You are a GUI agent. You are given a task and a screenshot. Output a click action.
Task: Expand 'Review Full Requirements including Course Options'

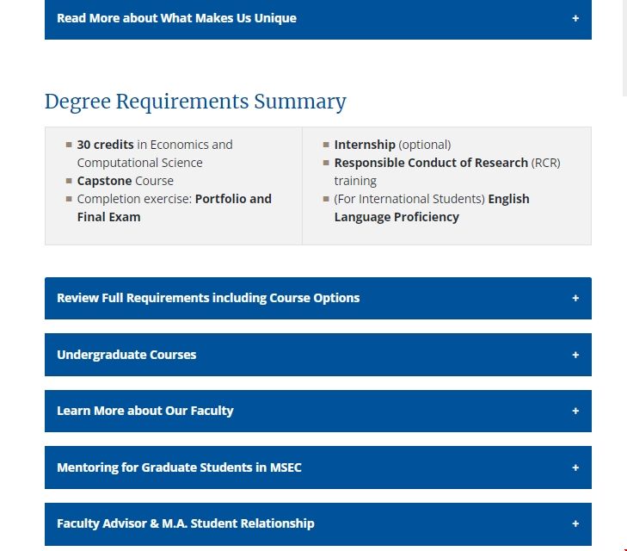point(208,298)
